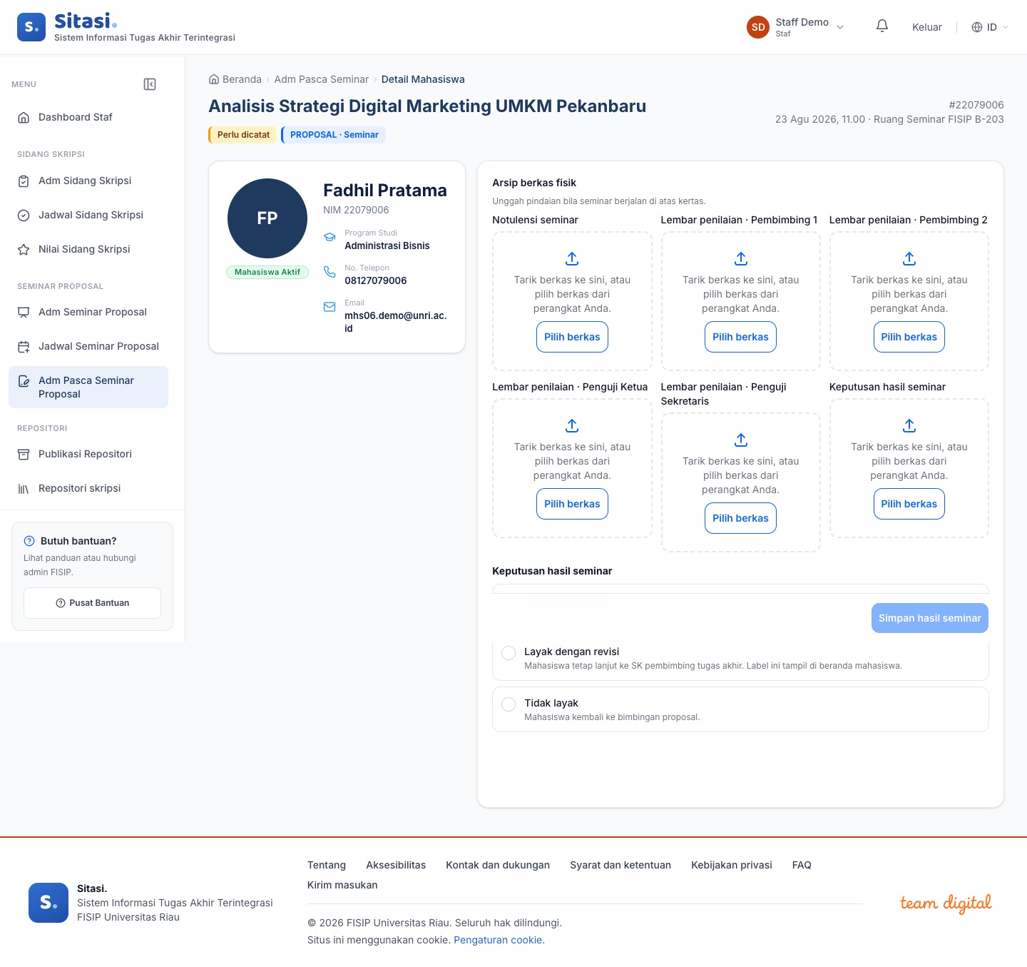Click the upload icon for Pembimbing 1
The width and height of the screenshot is (1027, 967).
click(x=741, y=258)
